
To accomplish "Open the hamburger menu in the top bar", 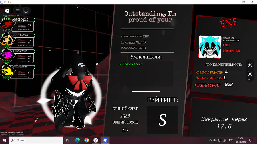I will point(17,11).
